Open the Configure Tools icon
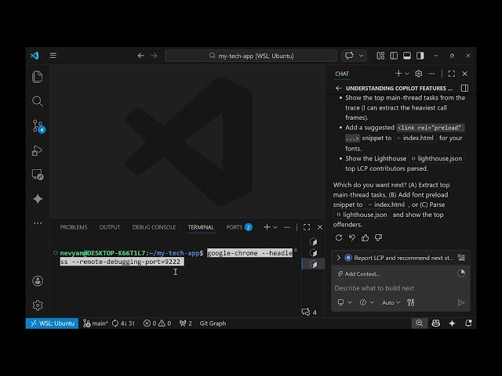 pos(411,302)
